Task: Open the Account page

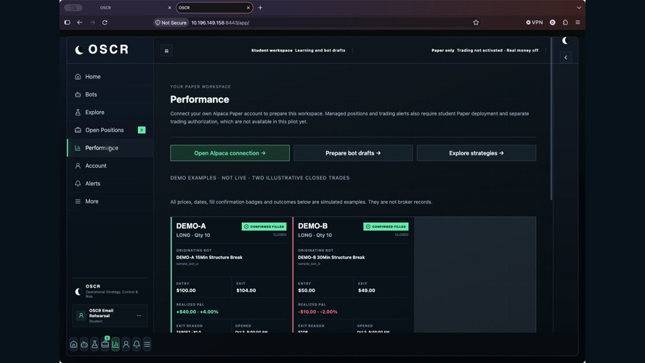Action: [x=110, y=166]
